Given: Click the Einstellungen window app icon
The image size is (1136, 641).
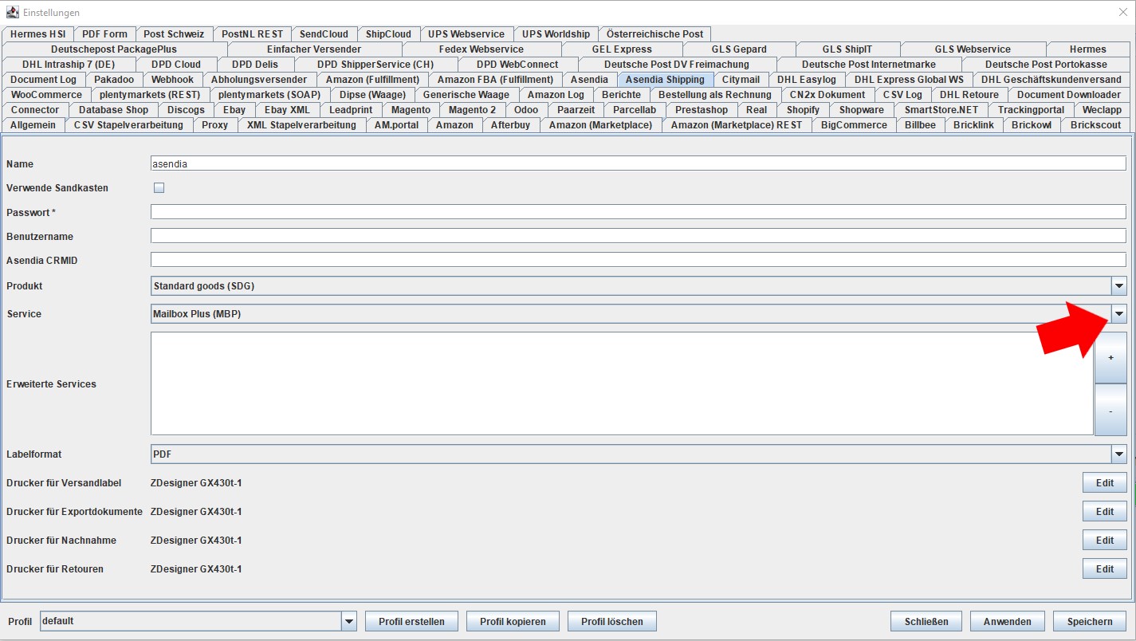Looking at the screenshot, I should 13,12.
